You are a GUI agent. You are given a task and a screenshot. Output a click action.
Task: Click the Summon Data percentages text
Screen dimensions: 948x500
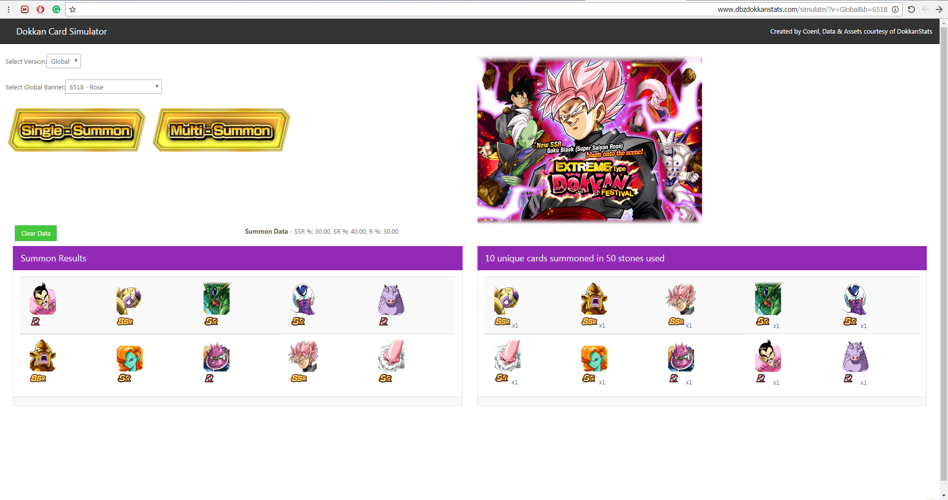pyautogui.click(x=321, y=231)
